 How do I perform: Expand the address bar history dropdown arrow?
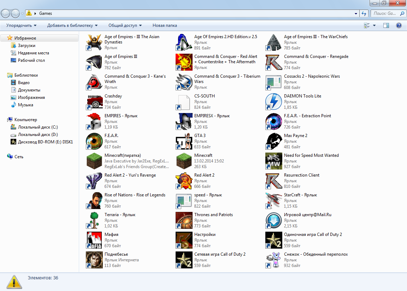tap(356, 13)
